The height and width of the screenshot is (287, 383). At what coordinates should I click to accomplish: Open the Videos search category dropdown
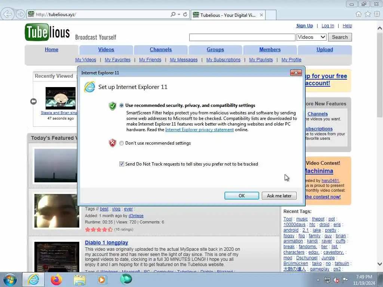tap(312, 37)
